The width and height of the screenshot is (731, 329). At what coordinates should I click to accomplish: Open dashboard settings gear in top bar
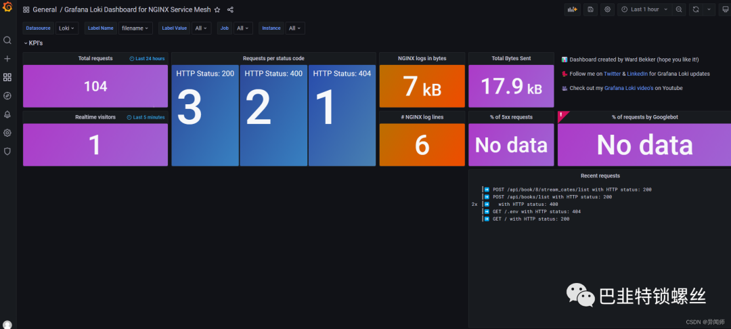607,9
